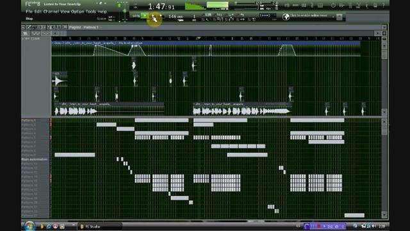Screen dimensions: 410x231
Task: Open the 'Playlist - Pattern 1' title dropdown
Action: pyautogui.click(x=85, y=27)
